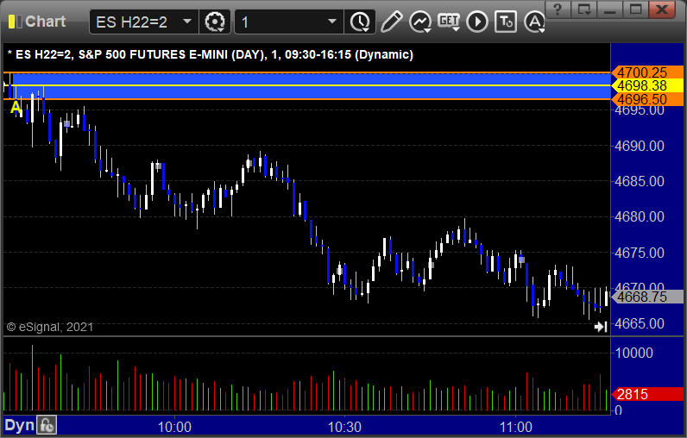Click the yellow Chart window link icon
The image size is (687, 438).
(x=15, y=22)
